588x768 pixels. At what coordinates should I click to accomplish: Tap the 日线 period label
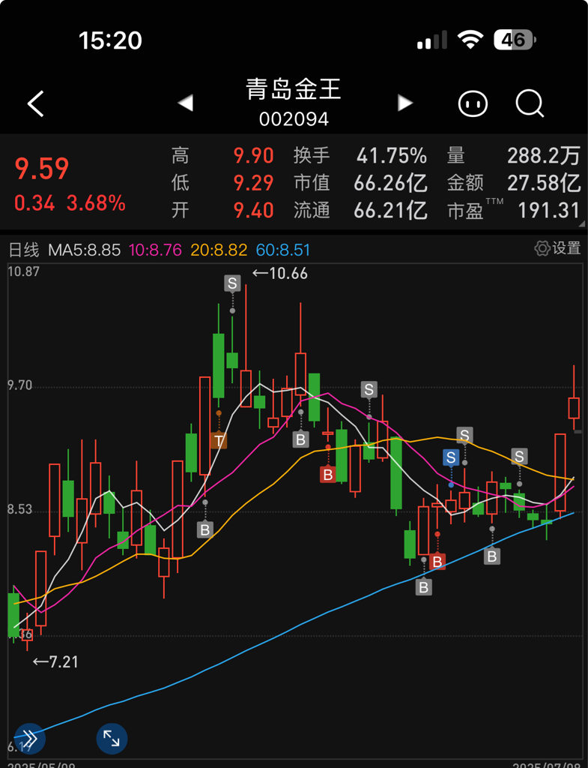click(x=24, y=250)
